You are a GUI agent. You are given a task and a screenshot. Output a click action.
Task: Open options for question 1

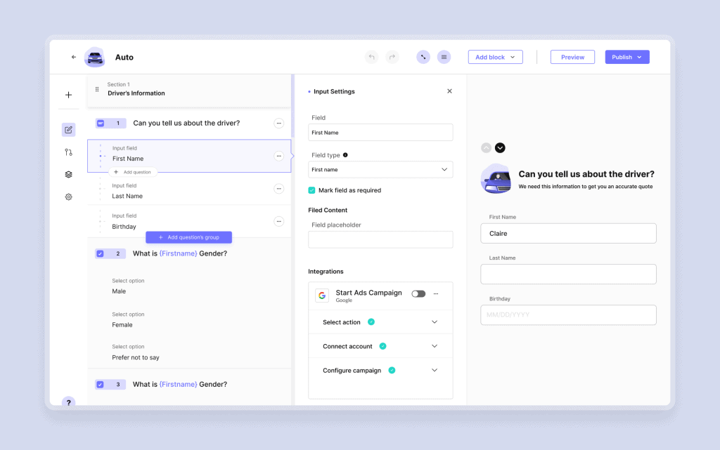278,124
